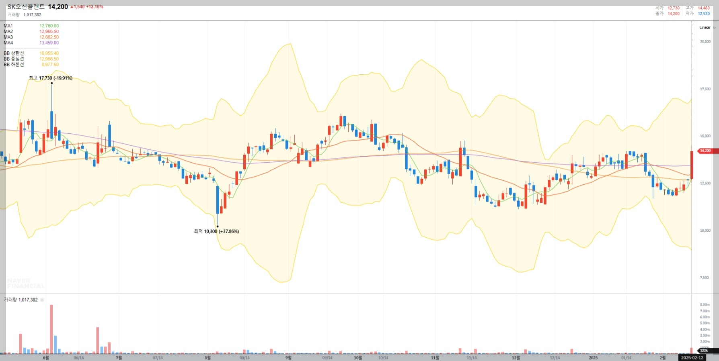
Task: Click the +12.16% change percentage
Action: (x=94, y=7)
